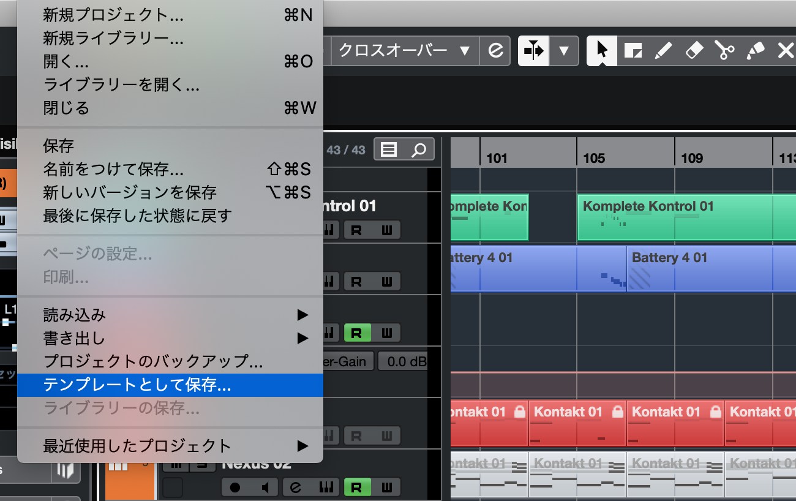The width and height of the screenshot is (796, 501).
Task: Select ライブラリーを開く... menu entry
Action: tap(170, 85)
